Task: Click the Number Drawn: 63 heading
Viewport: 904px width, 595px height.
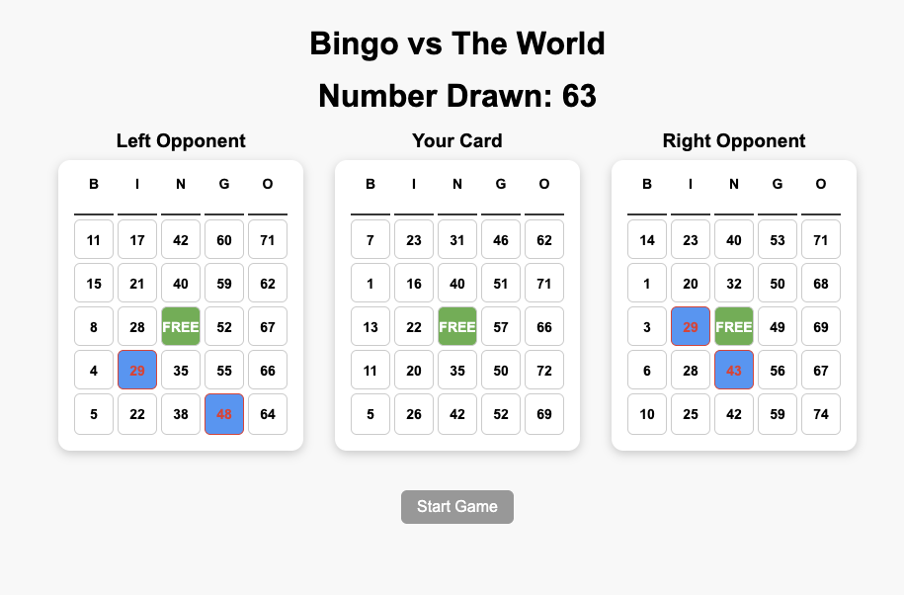Action: click(456, 96)
